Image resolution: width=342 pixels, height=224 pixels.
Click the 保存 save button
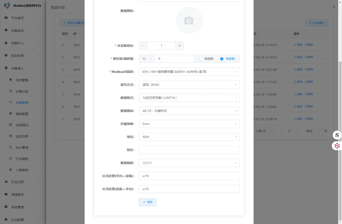[x=147, y=202]
